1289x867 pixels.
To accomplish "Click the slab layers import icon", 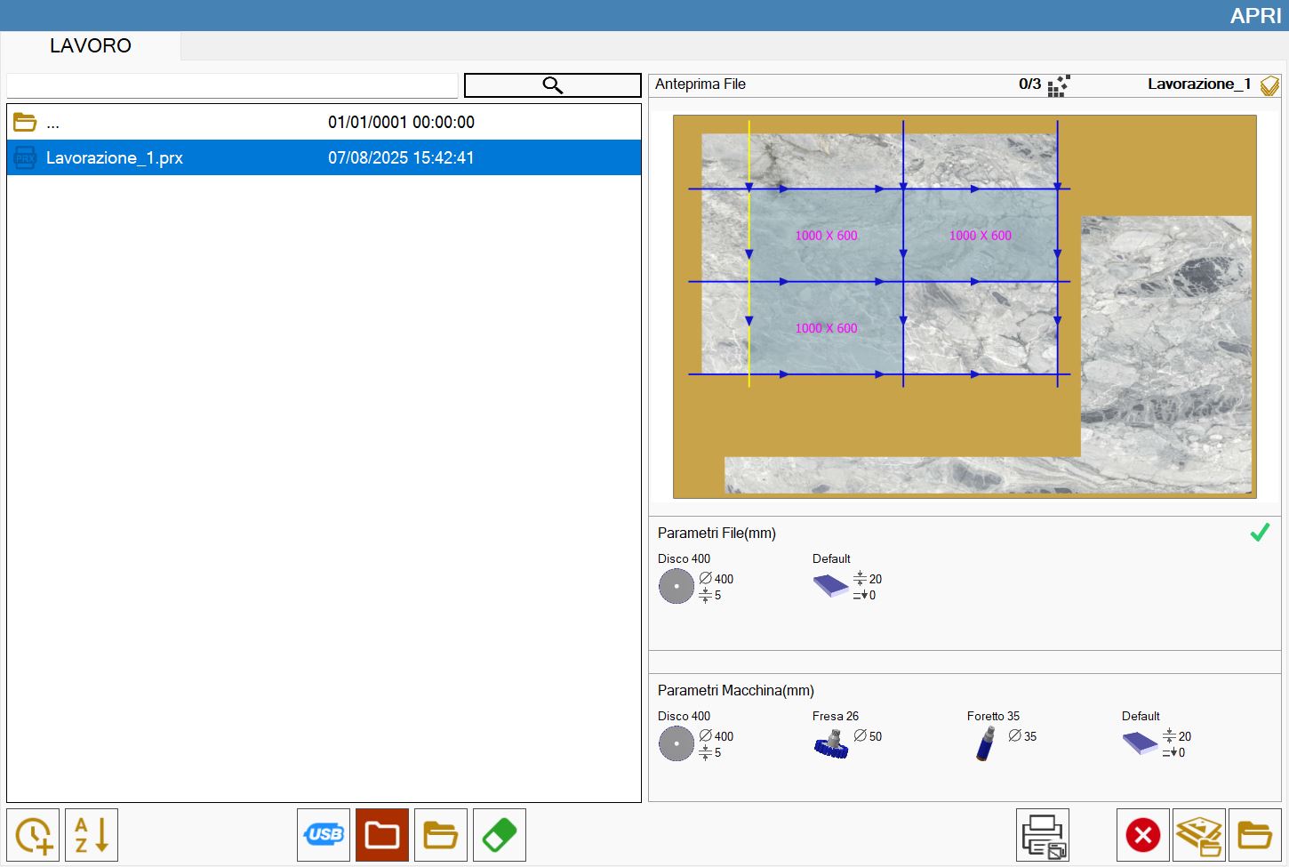I will [1199, 835].
